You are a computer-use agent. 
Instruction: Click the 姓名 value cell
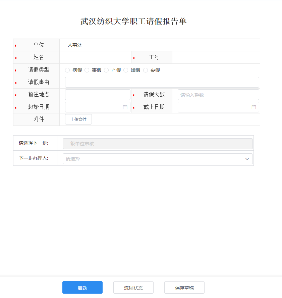[95, 57]
